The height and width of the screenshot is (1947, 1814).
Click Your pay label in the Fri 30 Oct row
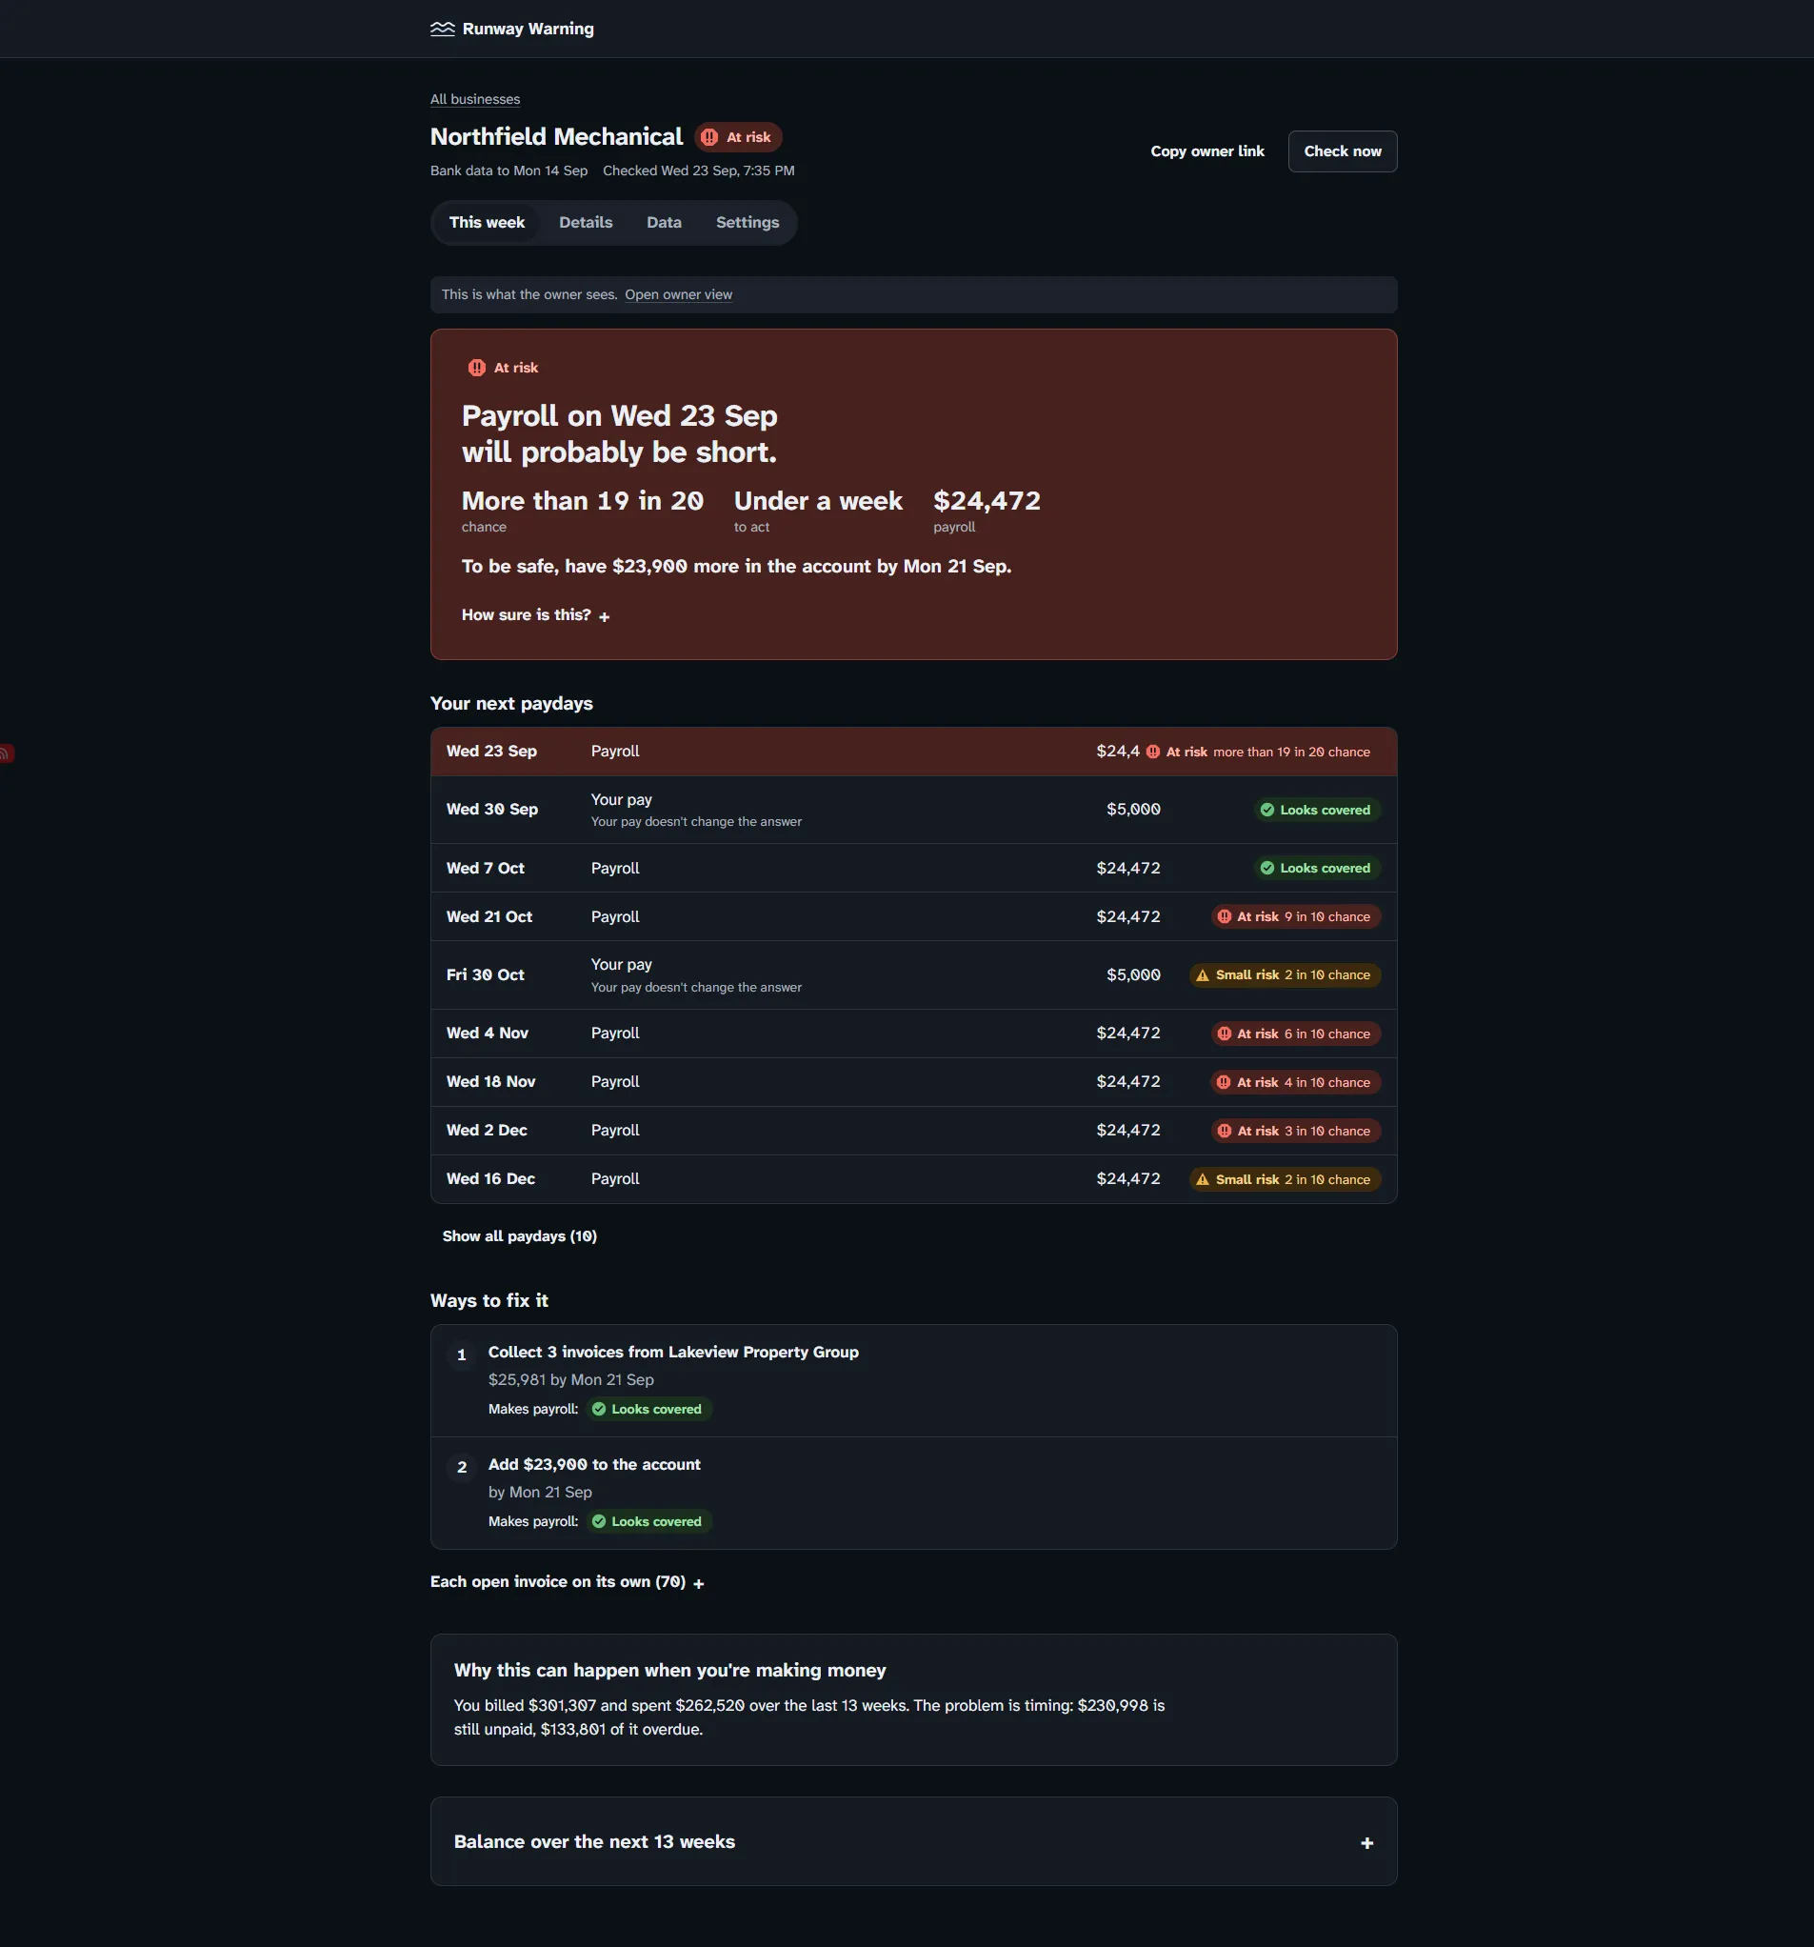(622, 965)
